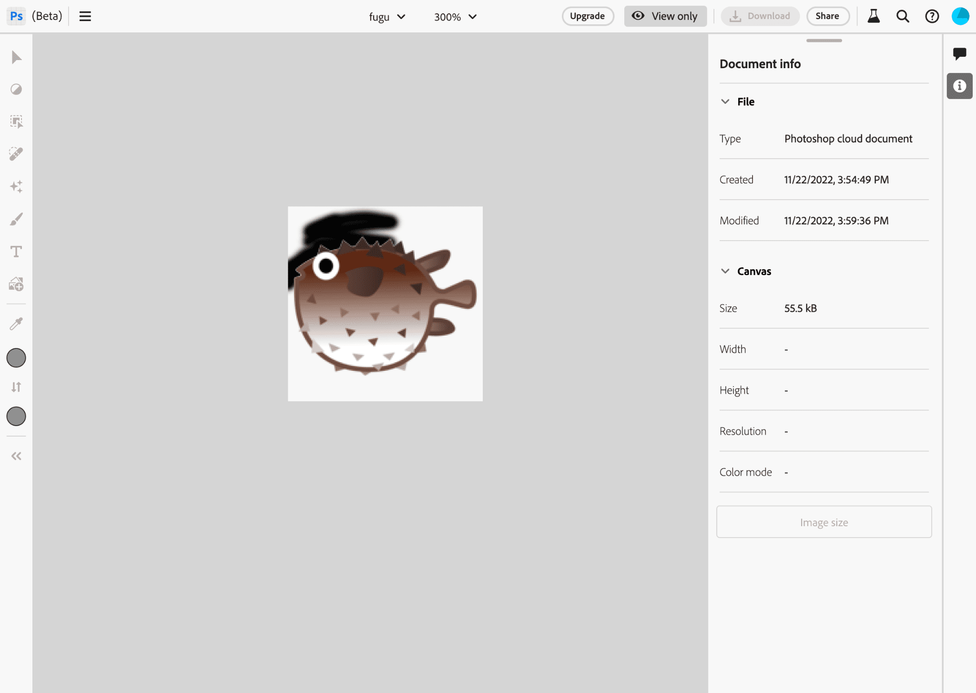This screenshot has height=693, width=976.
Task: Select the Crop tool
Action: pos(17,122)
